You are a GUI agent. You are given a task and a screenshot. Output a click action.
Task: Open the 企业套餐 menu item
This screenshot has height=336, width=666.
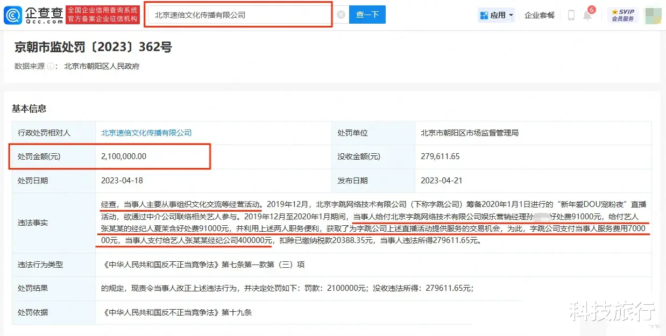tap(540, 15)
